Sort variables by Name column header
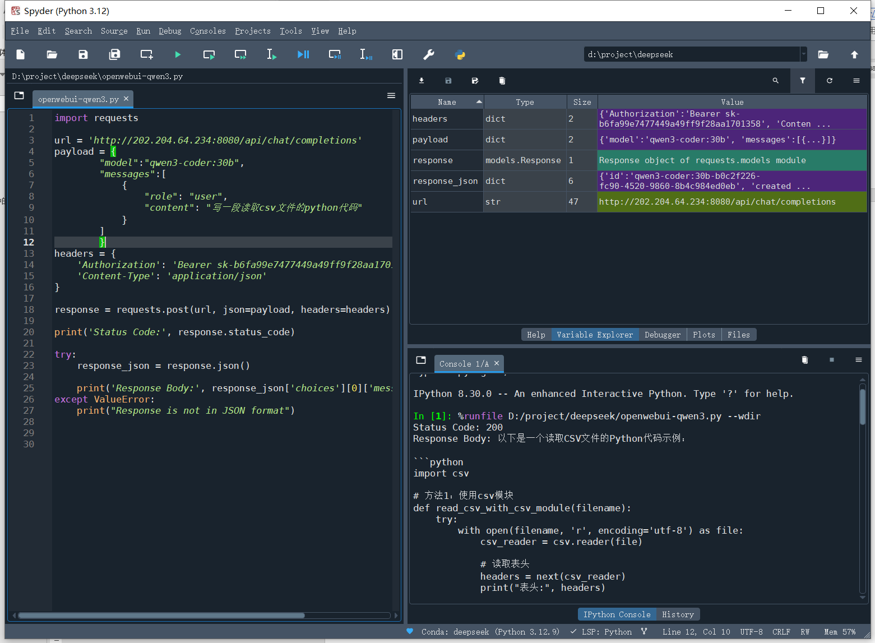Image resolution: width=875 pixels, height=643 pixels. tap(447, 102)
